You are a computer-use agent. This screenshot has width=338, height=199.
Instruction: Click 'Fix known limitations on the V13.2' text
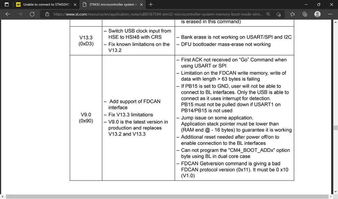pyautogui.click(x=139, y=47)
